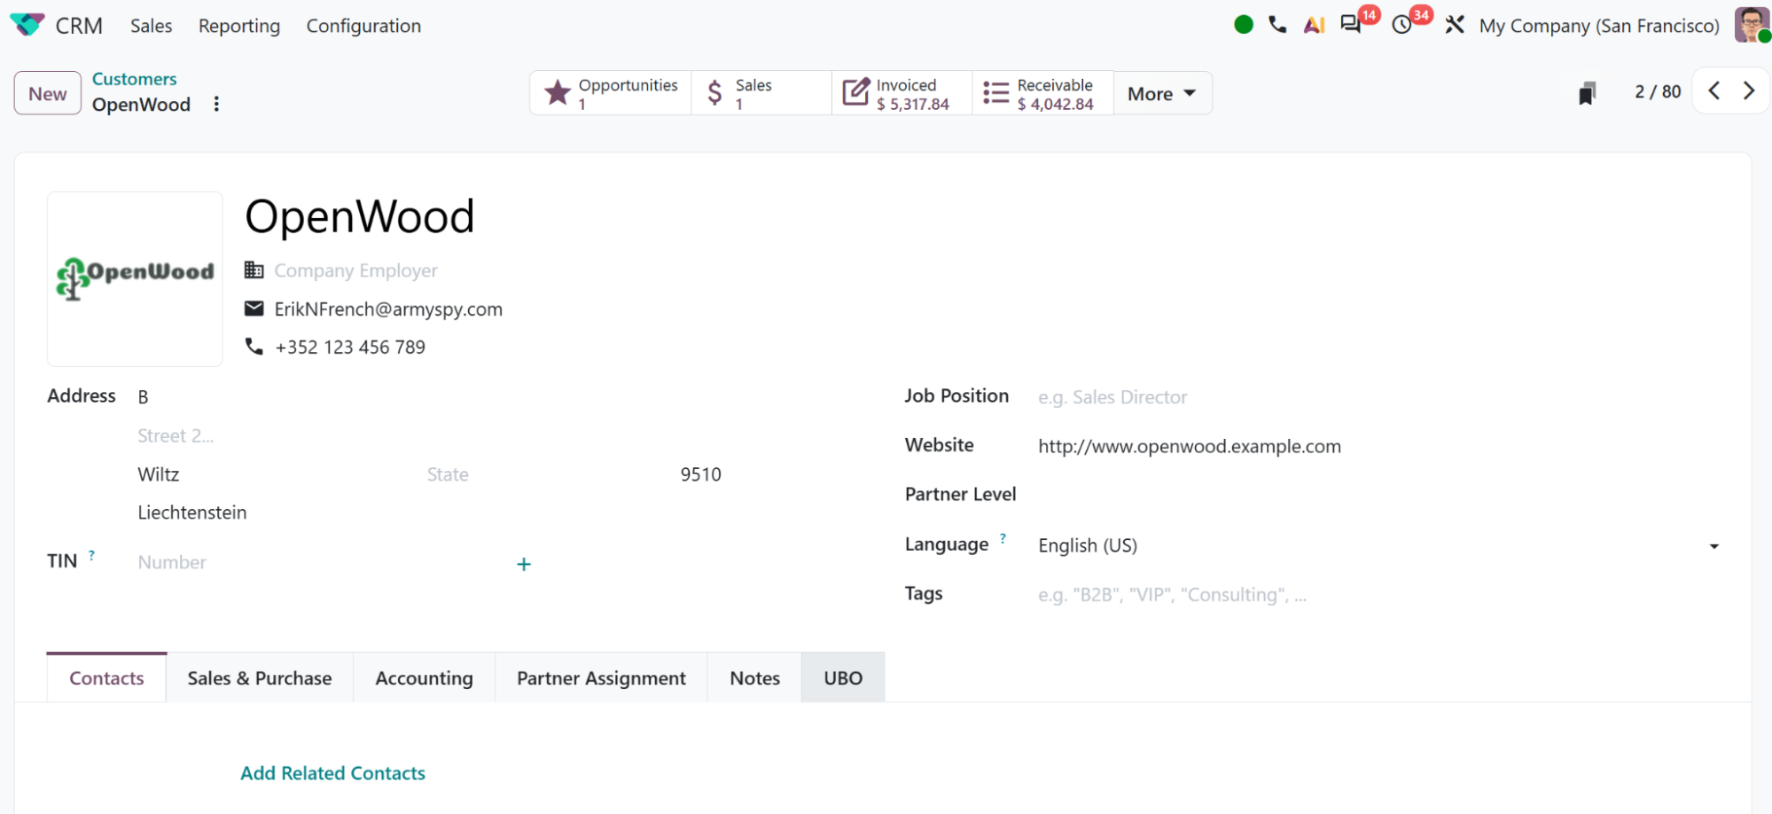Go to the next record arrow

(x=1748, y=90)
